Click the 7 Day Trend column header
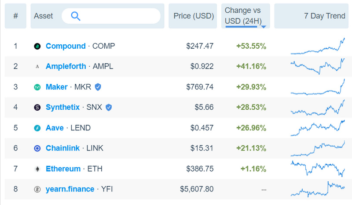The width and height of the screenshot is (352, 205). (x=324, y=16)
